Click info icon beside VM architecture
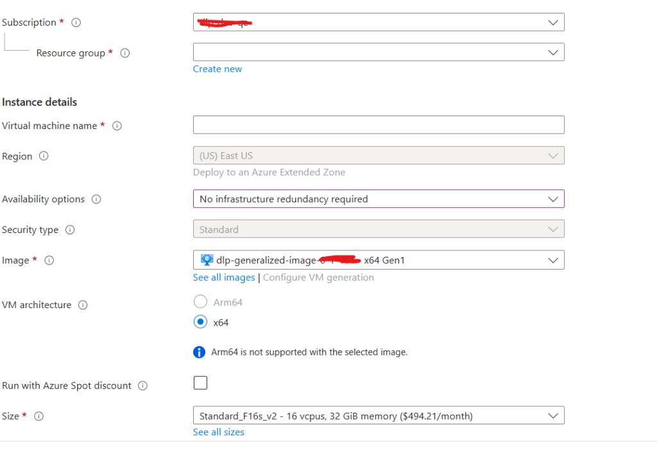 tap(83, 305)
